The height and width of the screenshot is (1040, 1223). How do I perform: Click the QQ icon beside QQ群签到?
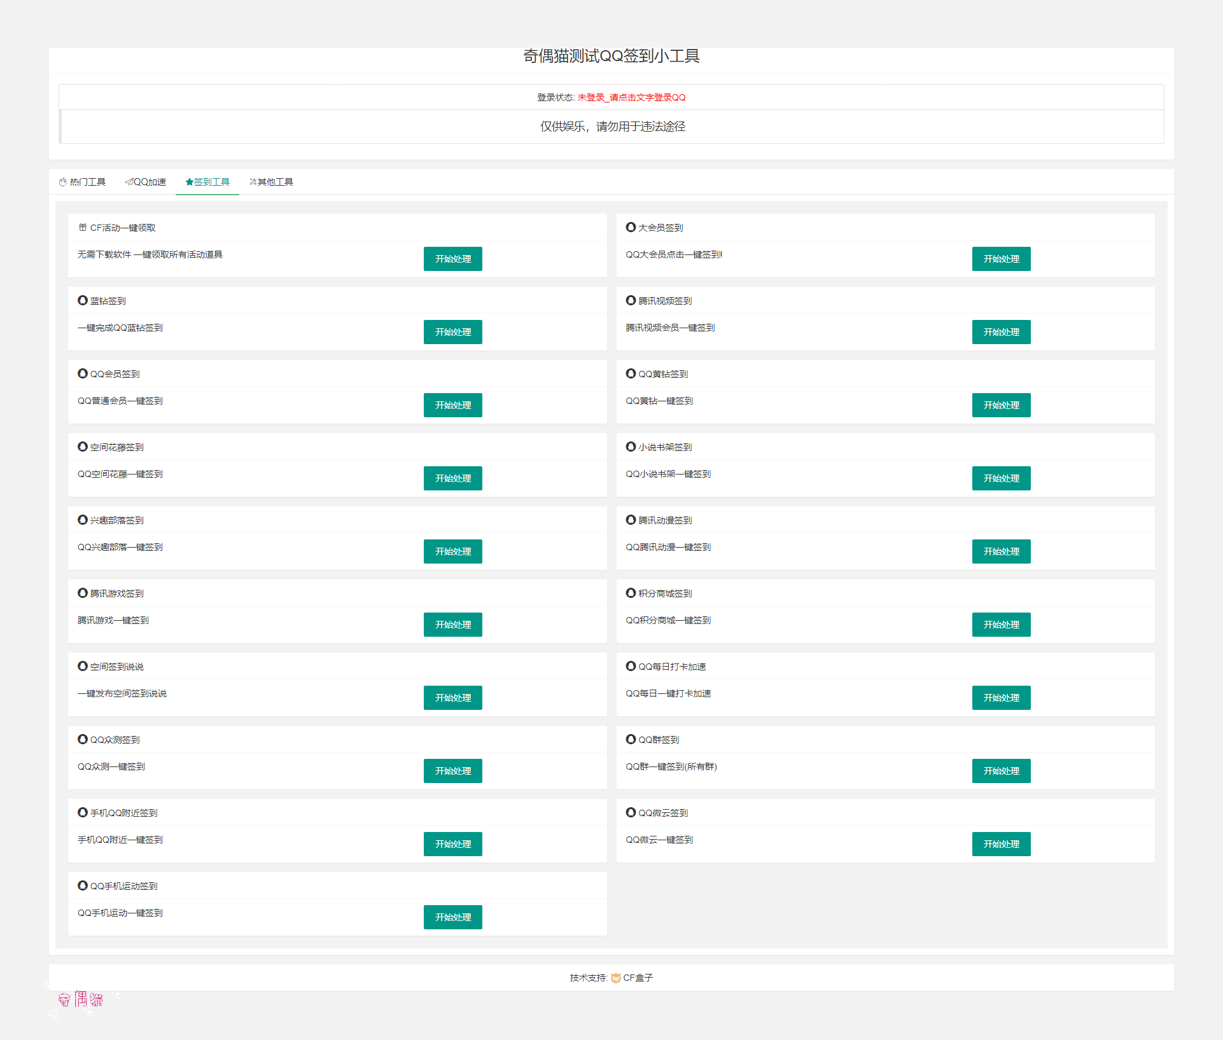pos(631,739)
